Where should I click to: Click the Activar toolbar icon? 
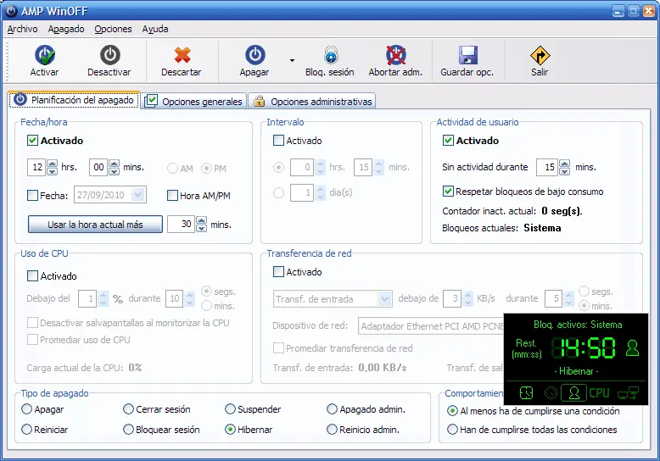click(45, 56)
